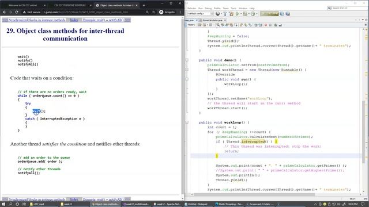Click the Chrome back arrow
Image resolution: width=369 pixels, height=207 pixels.
coord(4,12)
